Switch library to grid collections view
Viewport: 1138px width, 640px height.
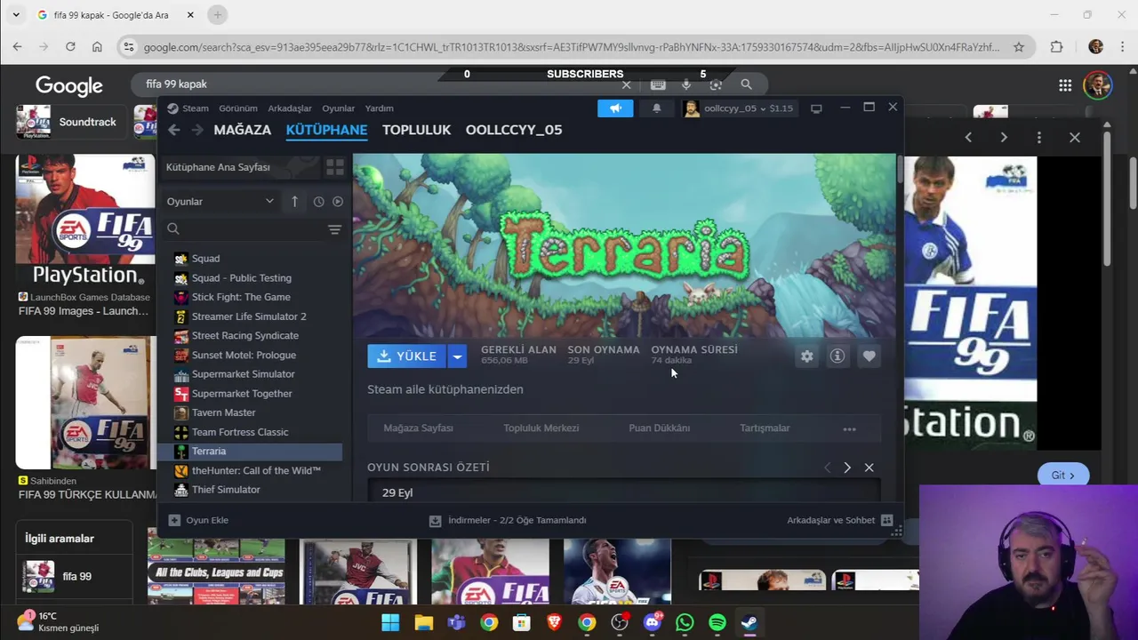click(x=335, y=167)
